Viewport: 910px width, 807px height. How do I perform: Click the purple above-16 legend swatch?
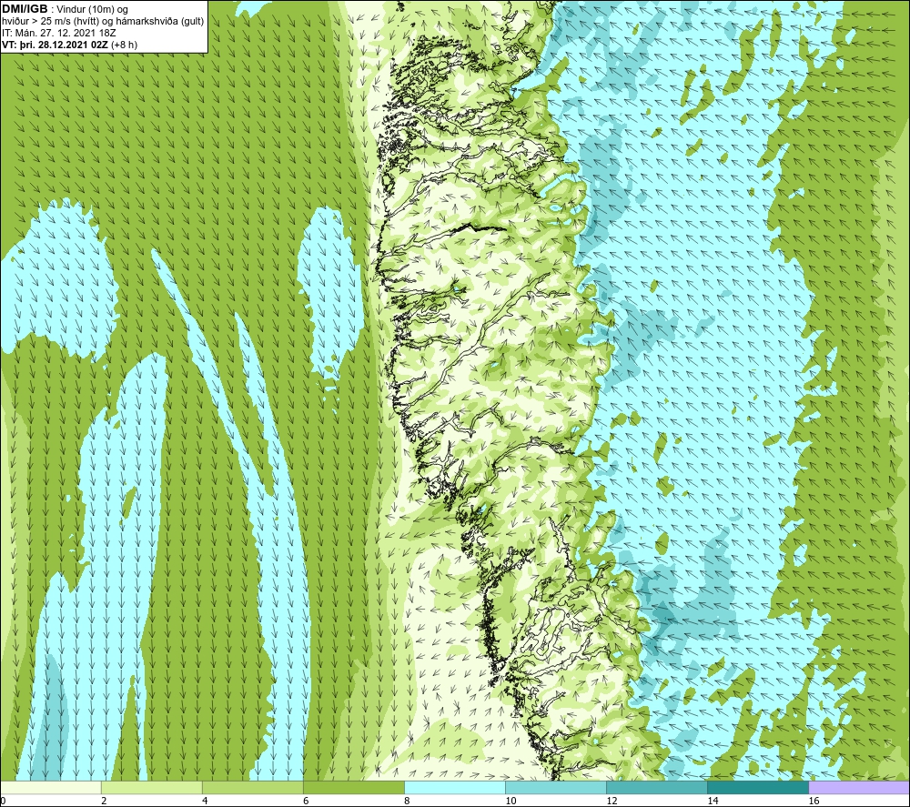pyautogui.click(x=858, y=788)
